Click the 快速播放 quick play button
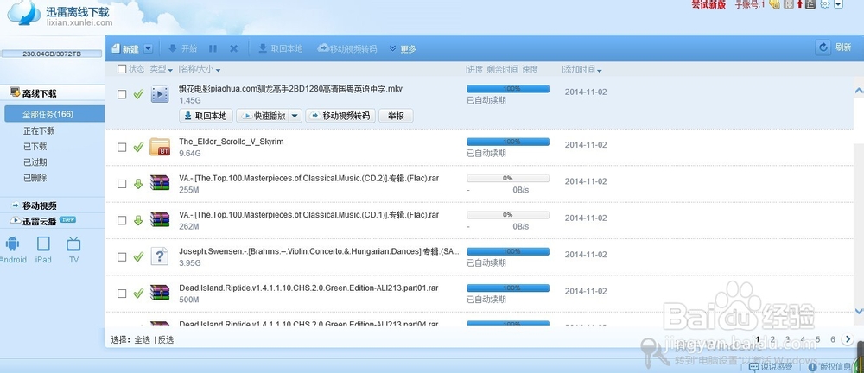The image size is (864, 373). pos(263,116)
